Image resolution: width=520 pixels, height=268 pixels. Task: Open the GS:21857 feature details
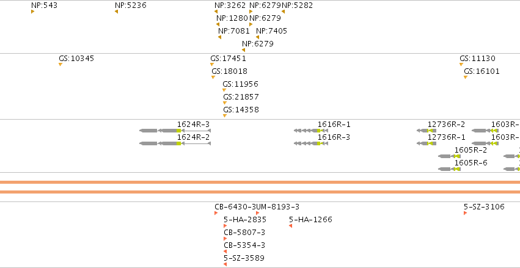(225, 103)
